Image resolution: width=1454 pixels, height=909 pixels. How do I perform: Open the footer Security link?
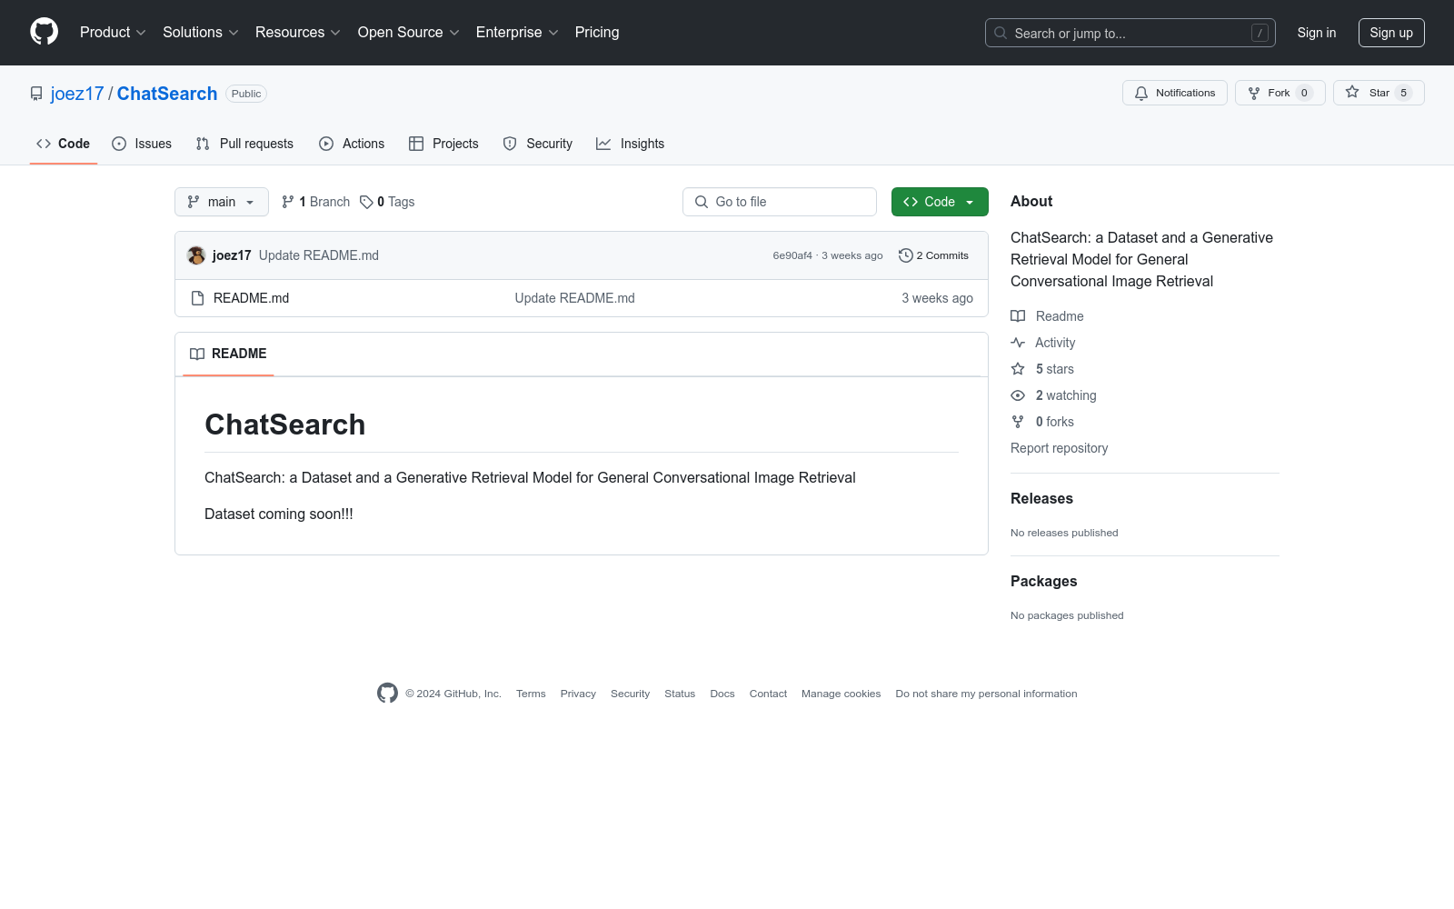[x=630, y=694]
